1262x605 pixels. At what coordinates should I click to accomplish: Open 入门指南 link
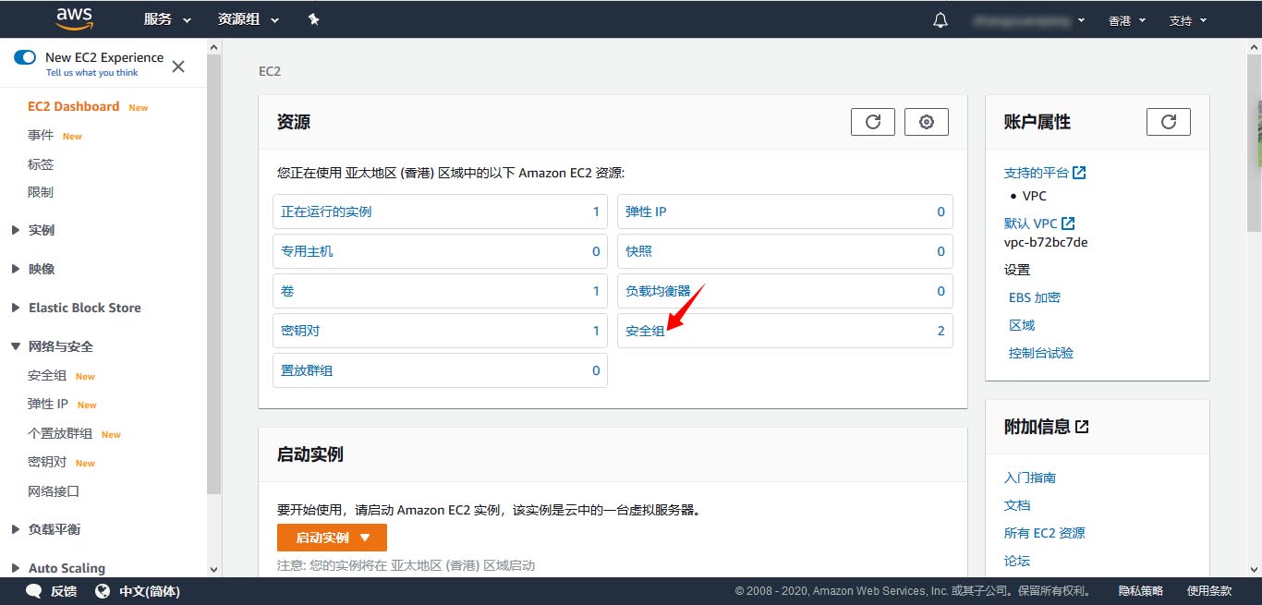(x=1030, y=478)
